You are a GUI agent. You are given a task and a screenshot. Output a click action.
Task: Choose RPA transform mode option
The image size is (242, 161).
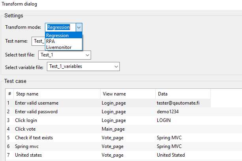50,41
